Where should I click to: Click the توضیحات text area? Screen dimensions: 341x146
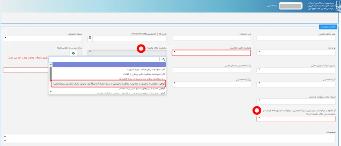click(170, 139)
